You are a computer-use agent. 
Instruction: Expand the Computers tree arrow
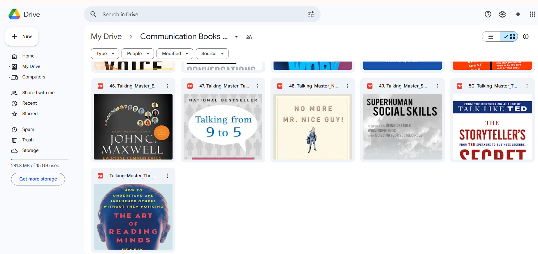[x=9, y=77]
